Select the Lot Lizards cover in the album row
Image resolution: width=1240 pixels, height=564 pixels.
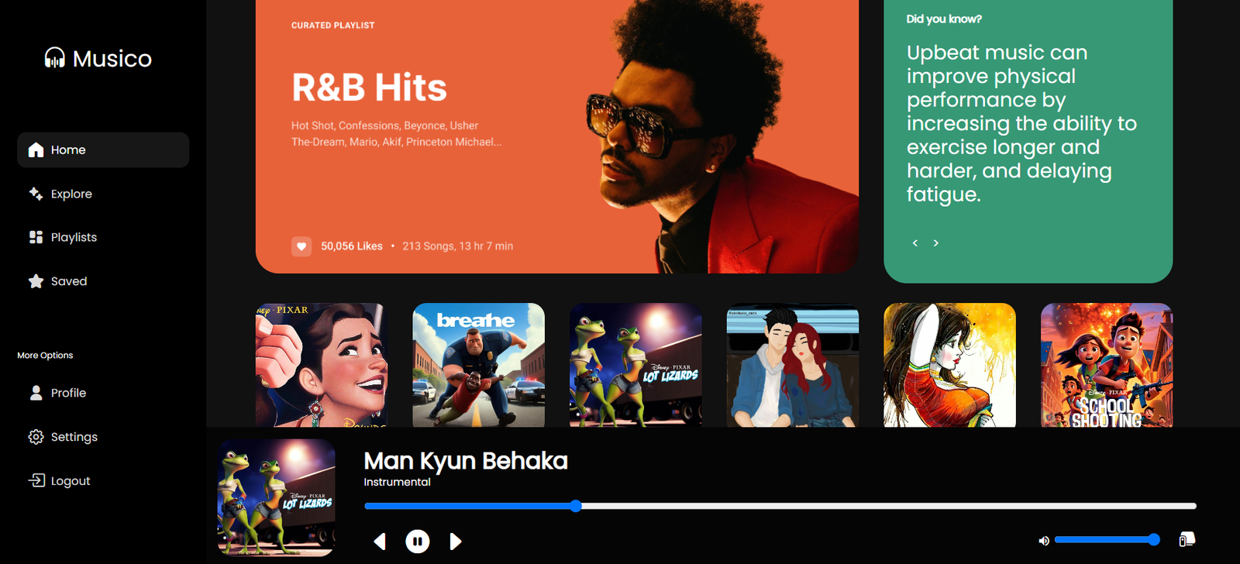point(635,365)
